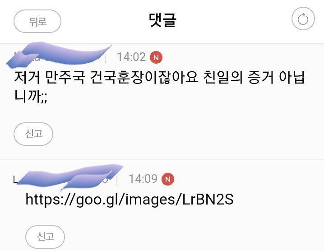Tap the LrBN2S part of the URL

point(208,199)
